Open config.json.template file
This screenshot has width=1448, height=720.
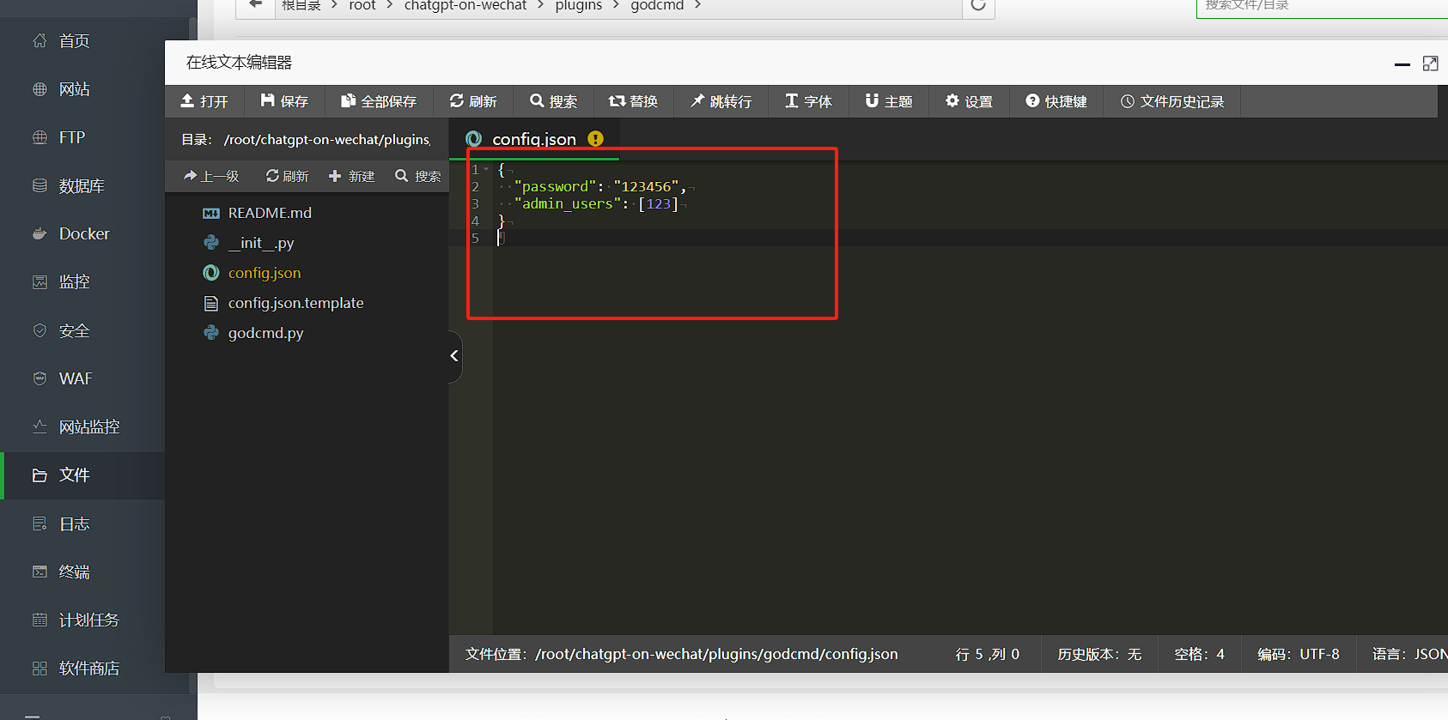[295, 303]
